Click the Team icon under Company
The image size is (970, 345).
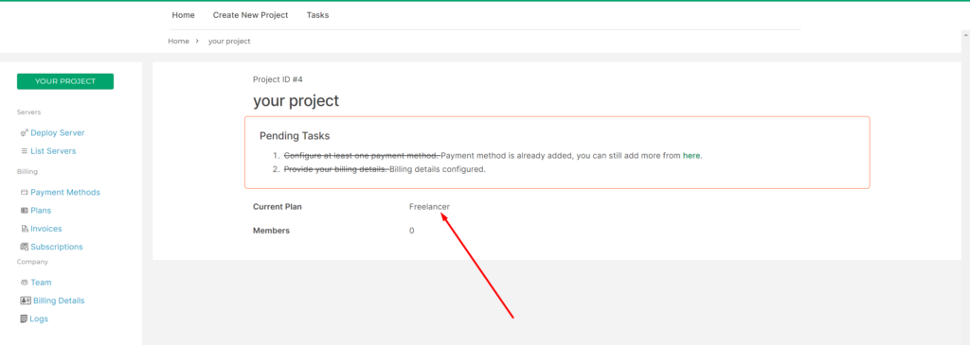click(x=24, y=283)
